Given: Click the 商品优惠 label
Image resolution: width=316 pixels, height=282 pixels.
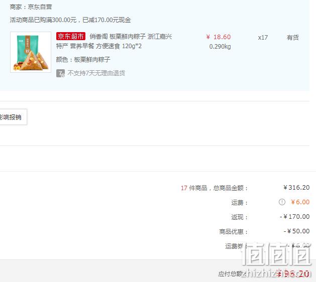Looking at the screenshot, I should point(234,232).
